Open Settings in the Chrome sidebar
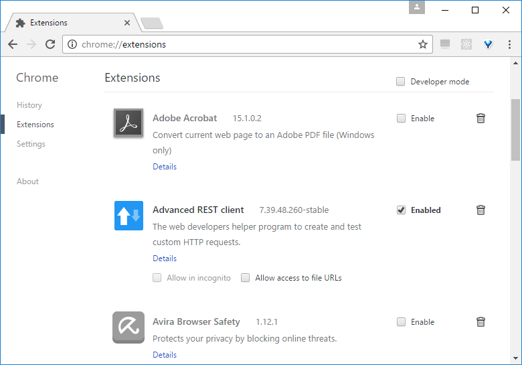 coord(31,144)
